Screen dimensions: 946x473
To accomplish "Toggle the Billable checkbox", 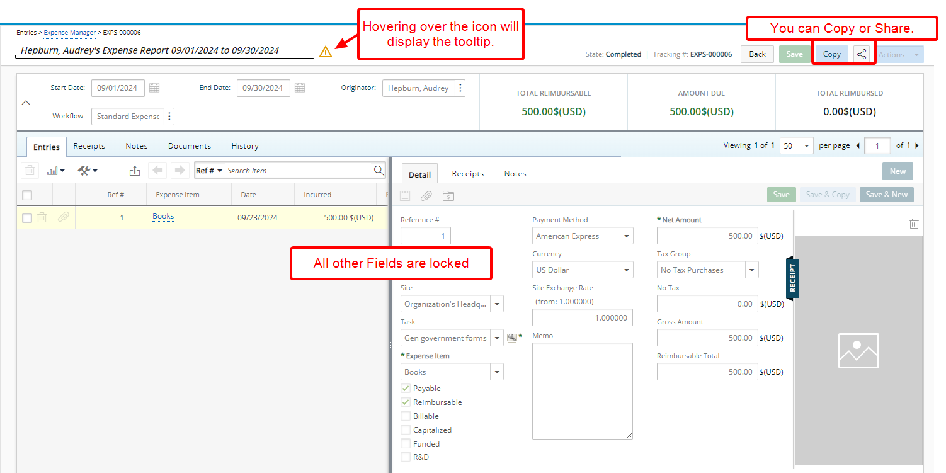I will coord(406,416).
